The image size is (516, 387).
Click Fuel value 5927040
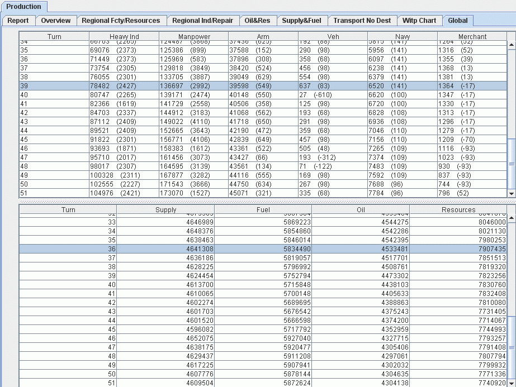[263, 338]
